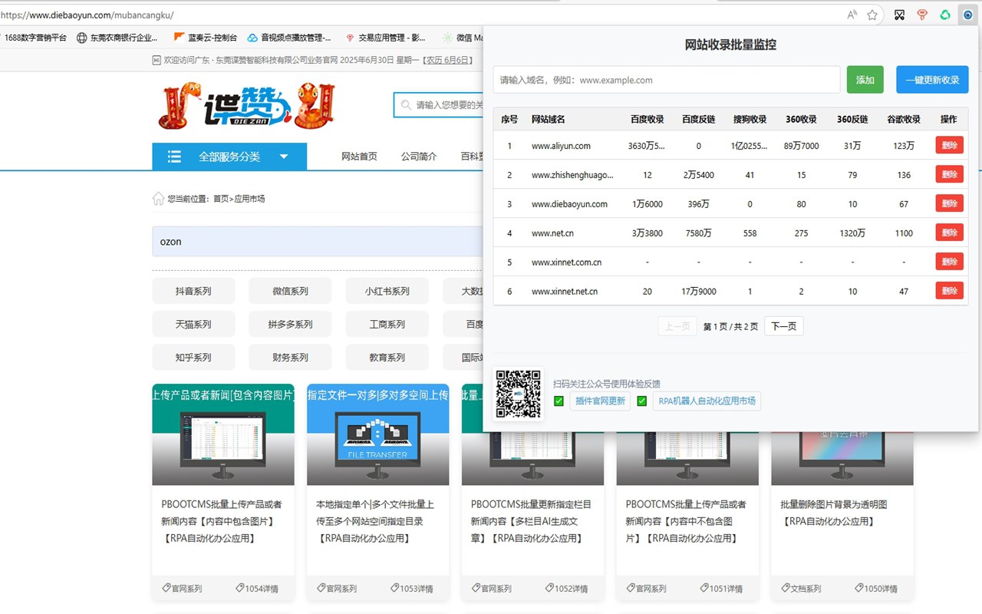The height and width of the screenshot is (614, 982).
Task: Click the 文档系列 tag
Action: [x=800, y=589]
